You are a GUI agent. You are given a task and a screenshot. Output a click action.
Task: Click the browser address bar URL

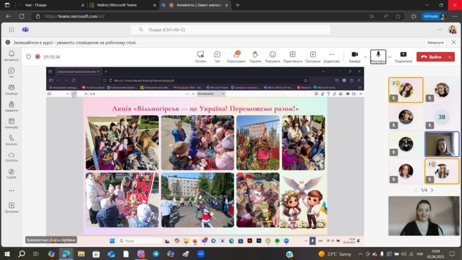tap(74, 17)
